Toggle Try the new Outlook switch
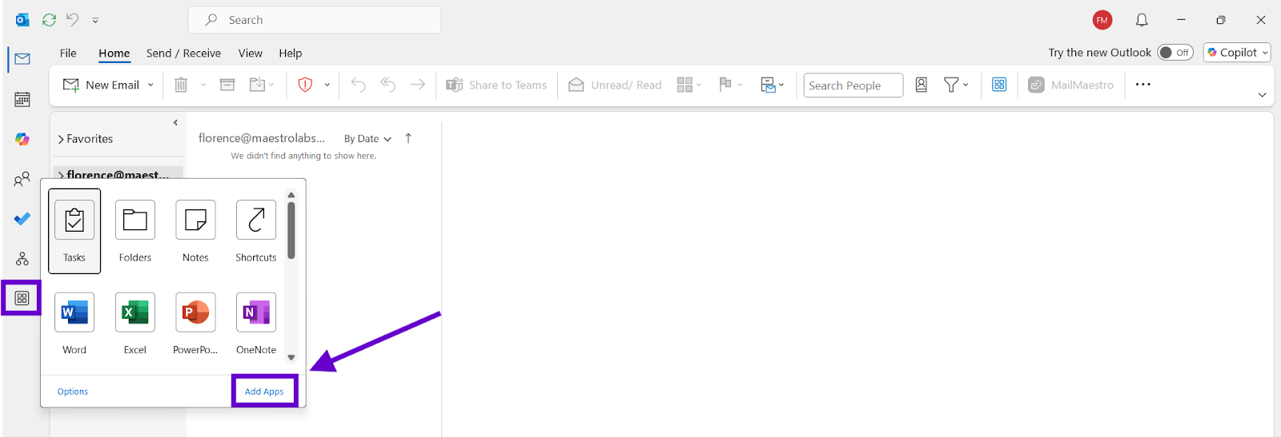 point(1175,53)
